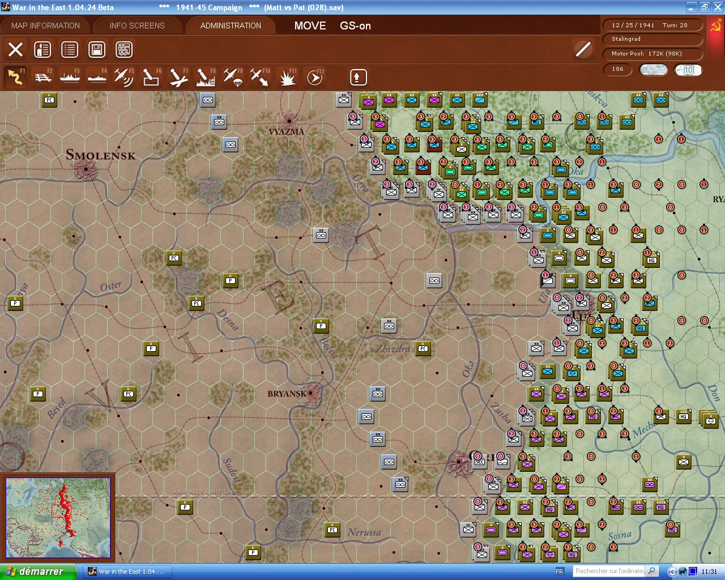Click the Zhizdra river label on the map
Viewport: 725px width, 580px height.
[x=393, y=348]
